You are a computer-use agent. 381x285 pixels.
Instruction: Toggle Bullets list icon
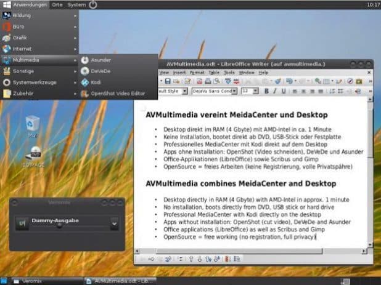coord(341,91)
